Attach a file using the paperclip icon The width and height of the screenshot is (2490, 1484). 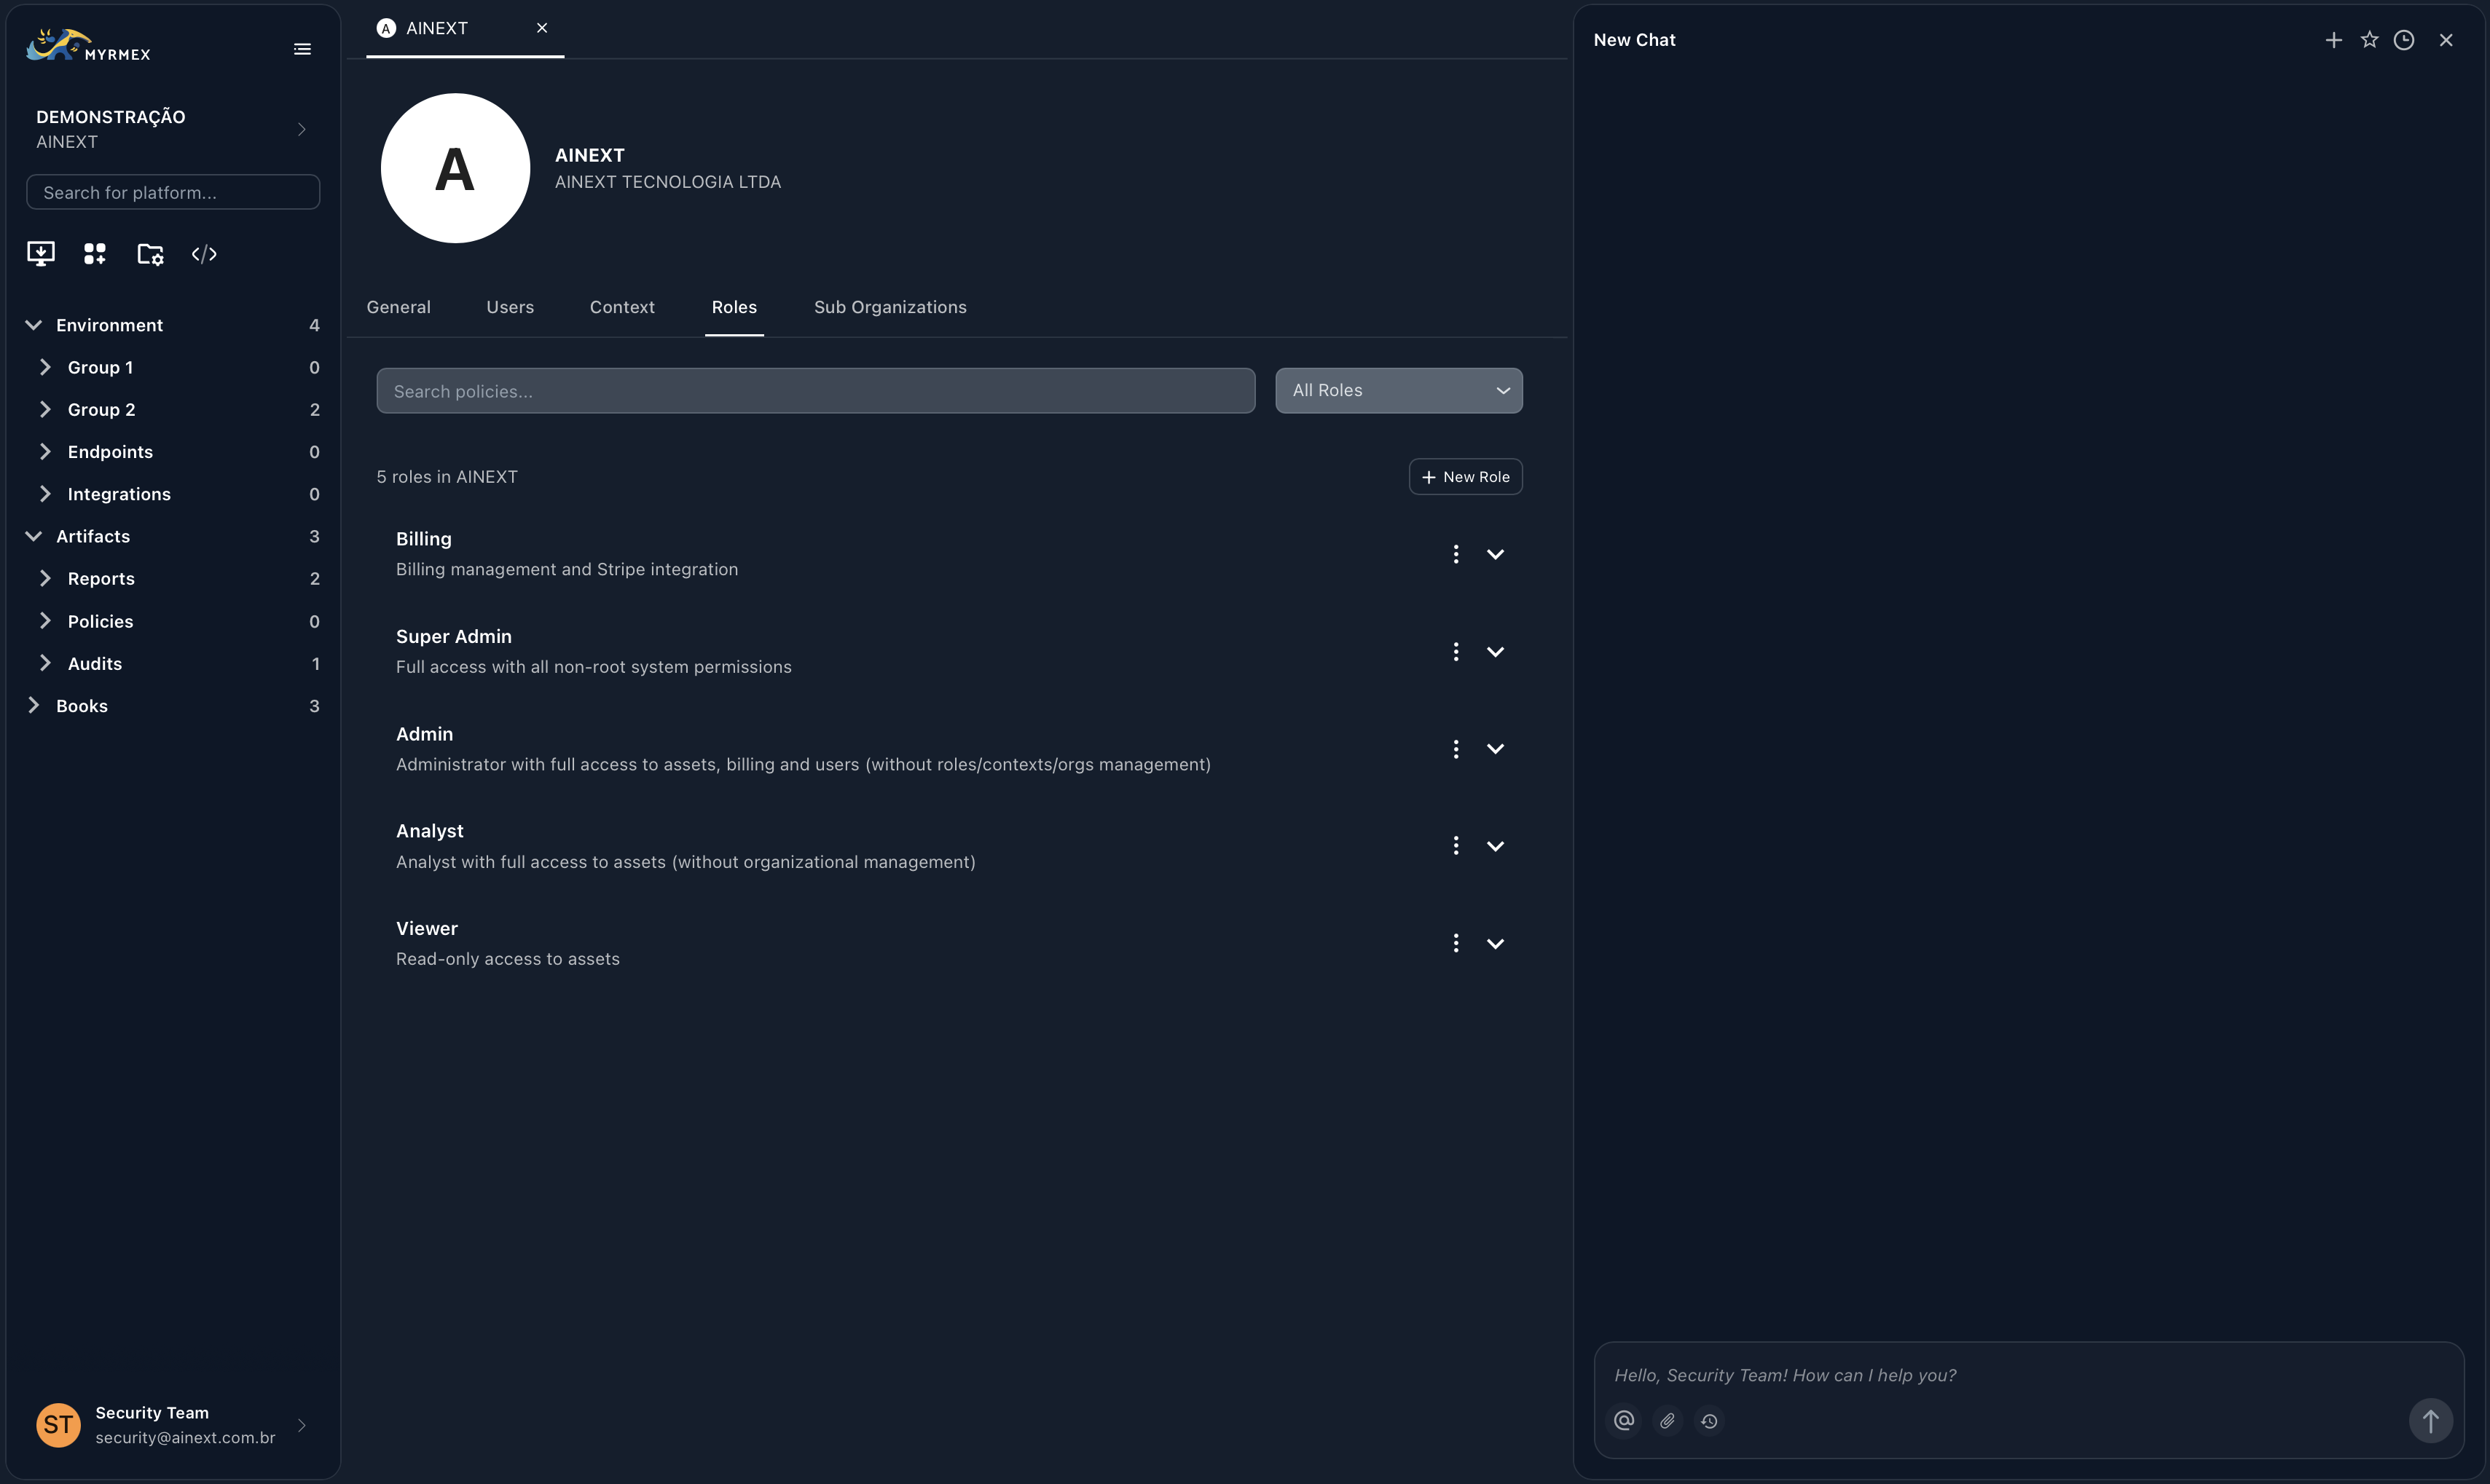click(1667, 1420)
